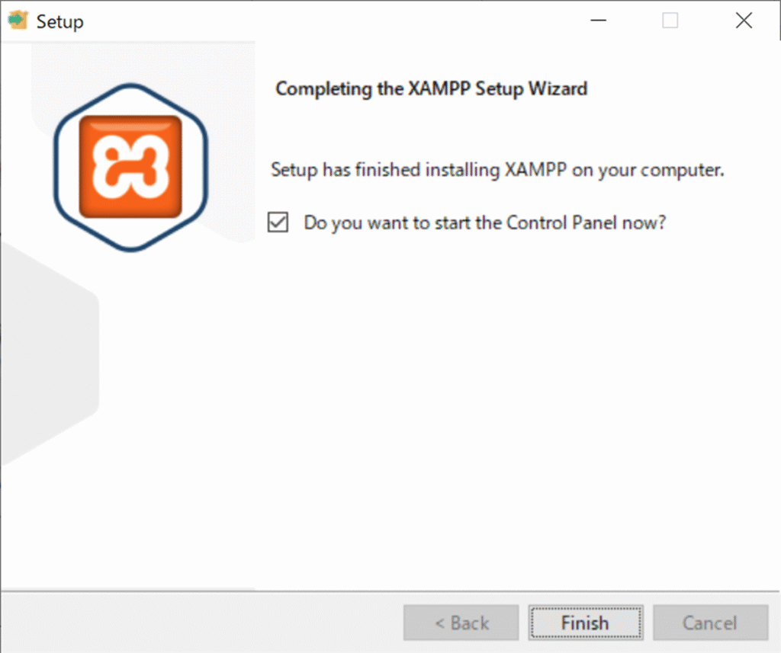Click the 'Completing the XAMPP Setup Wizard' heading
Viewport: 781px width, 653px height.
click(x=431, y=88)
